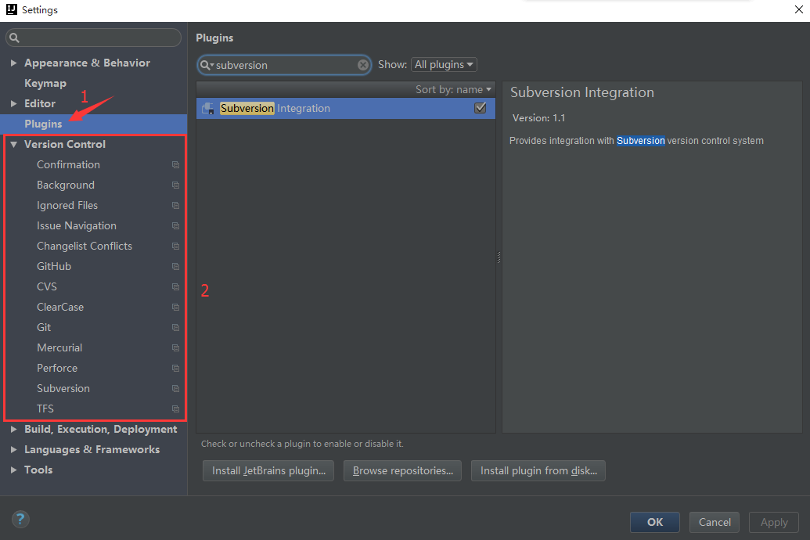The image size is (810, 540).
Task: Click Install JetBrains plugin button
Action: coord(268,471)
